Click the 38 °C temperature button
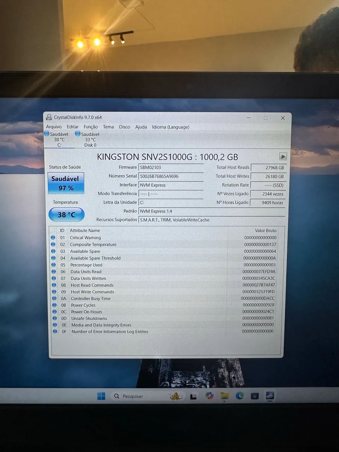Screen dimensions: 339x452 pos(66,214)
